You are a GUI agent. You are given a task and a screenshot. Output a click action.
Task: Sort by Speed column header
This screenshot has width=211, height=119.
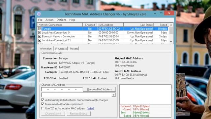[161, 25]
